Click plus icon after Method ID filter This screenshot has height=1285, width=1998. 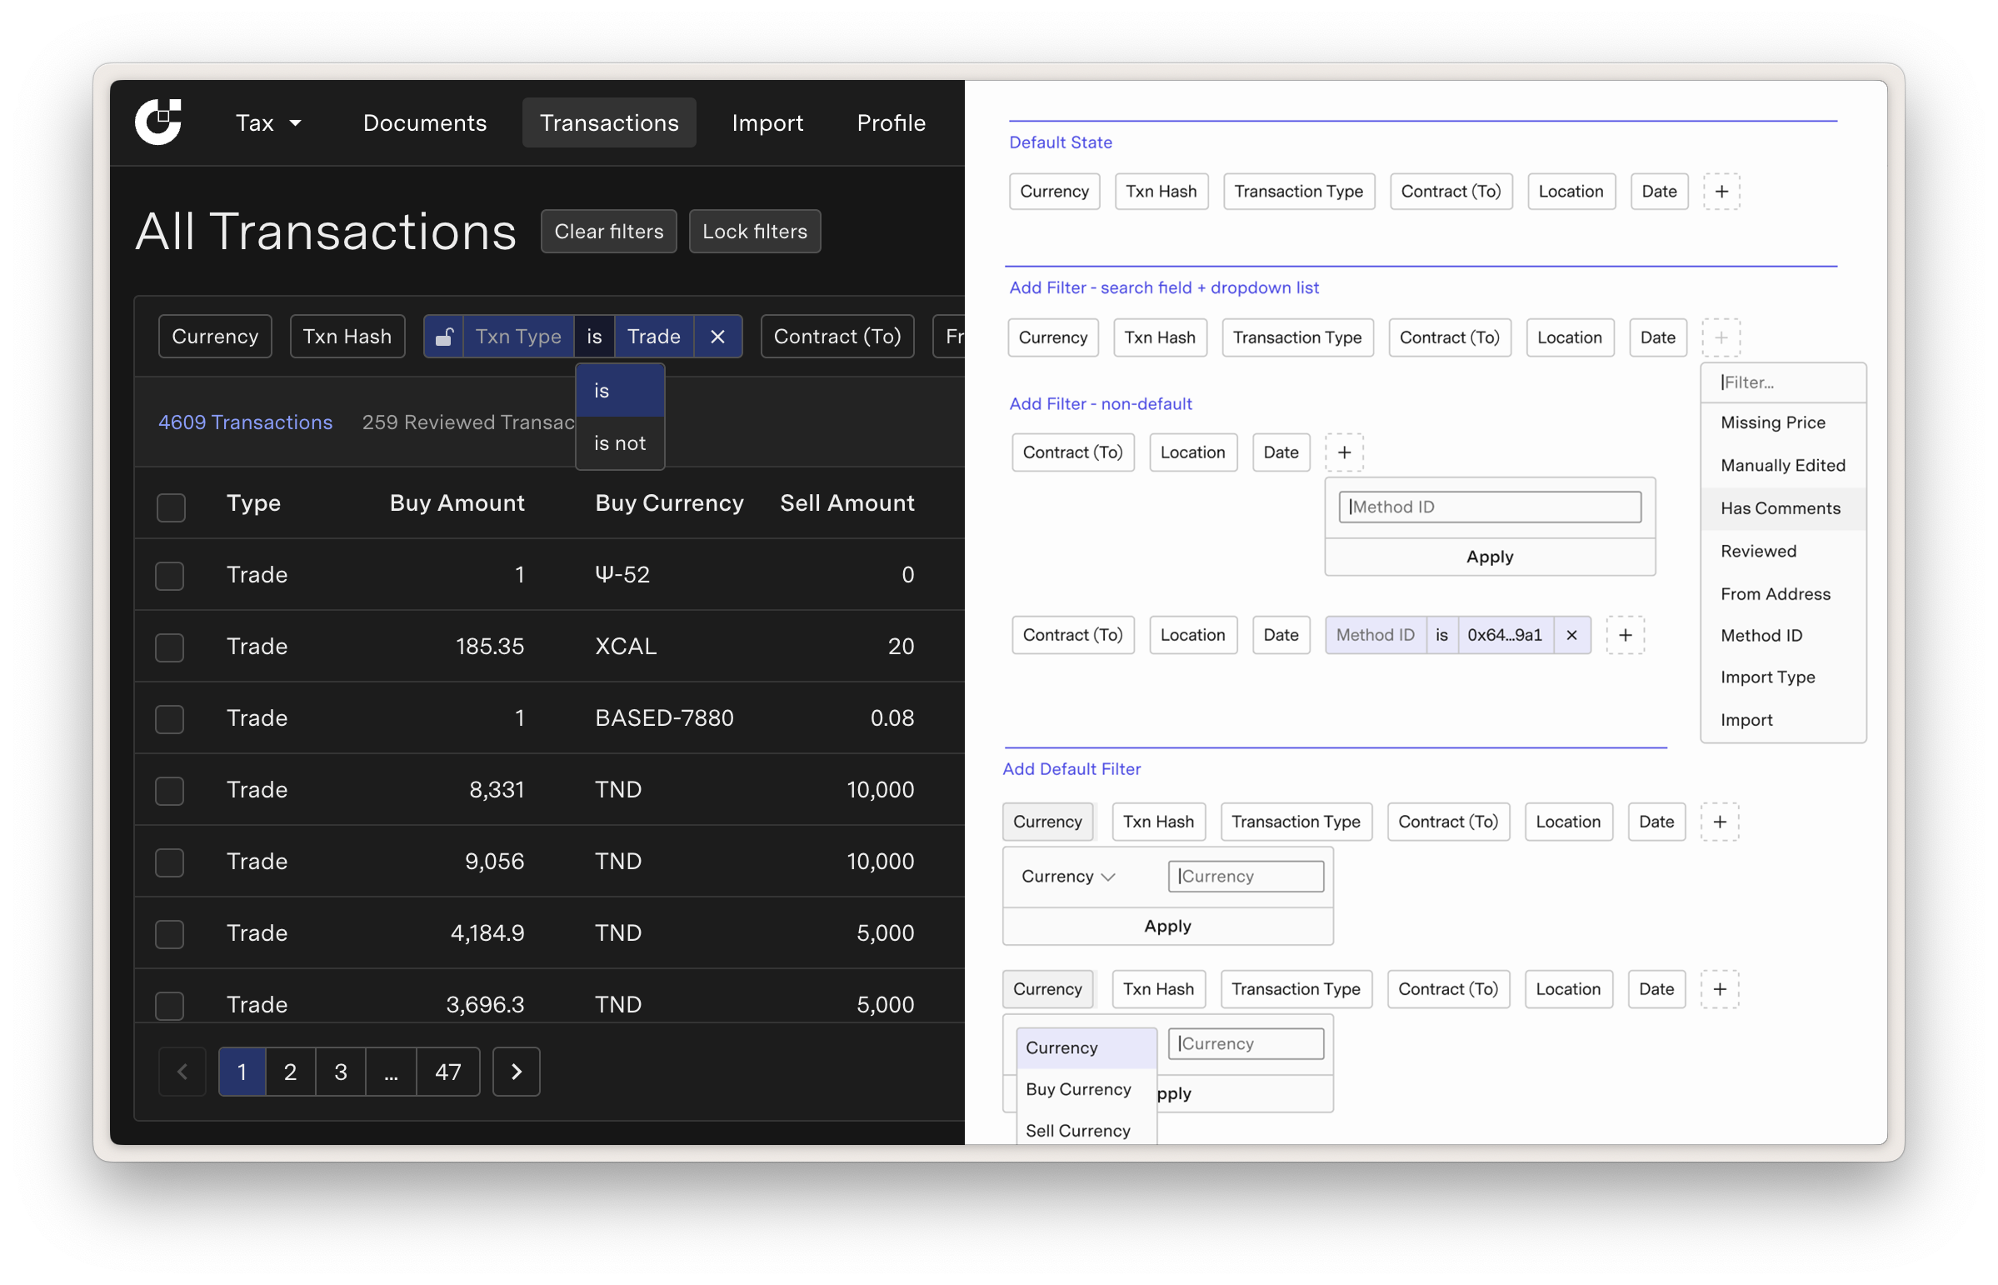[x=1626, y=636]
